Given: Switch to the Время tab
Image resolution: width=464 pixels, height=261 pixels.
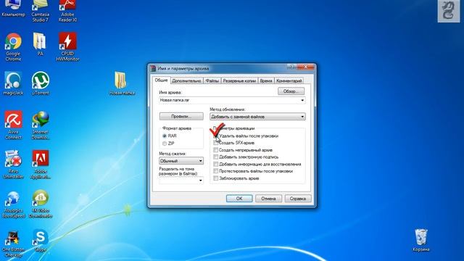Looking at the screenshot, I should (266, 80).
